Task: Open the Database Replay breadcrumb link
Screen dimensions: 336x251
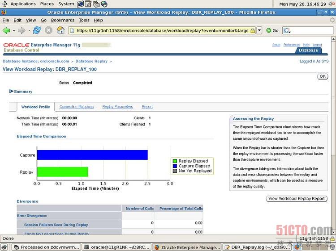Action: [x=91, y=61]
